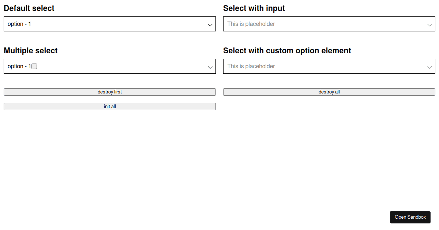Click the down arrow in Multiple select
Viewport: 439px width, 230px height.
click(210, 67)
